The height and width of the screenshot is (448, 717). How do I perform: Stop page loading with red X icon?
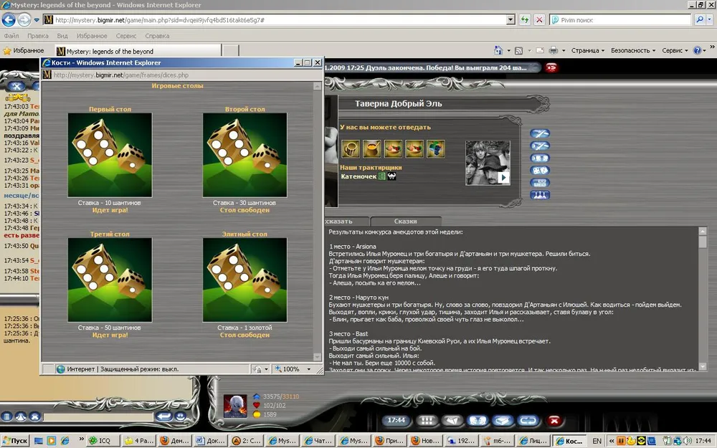point(539,20)
